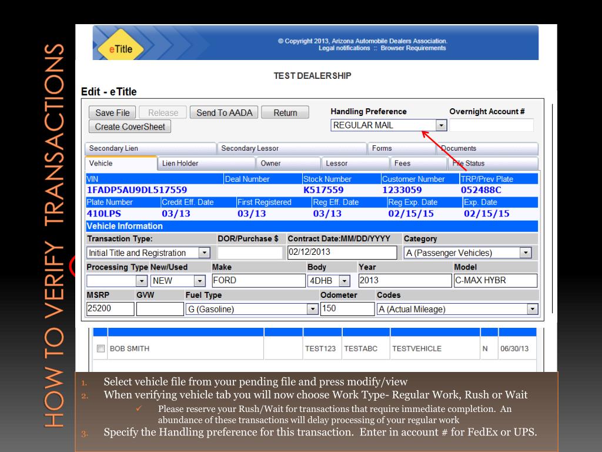Click the Exp. Date value 02/15/15
Viewport: 602px width, 452px height.
tap(486, 214)
